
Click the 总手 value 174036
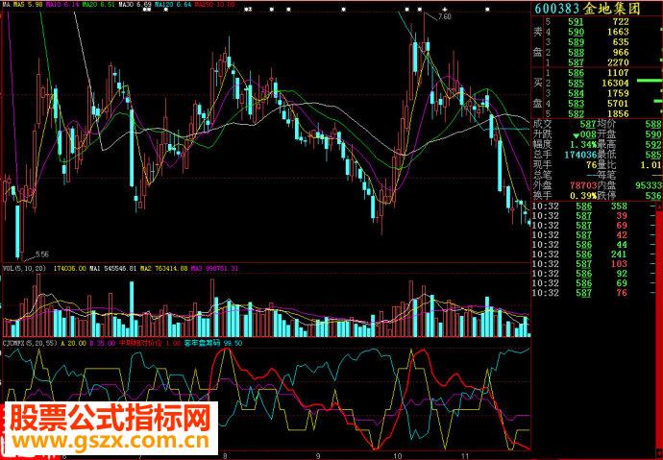click(579, 155)
